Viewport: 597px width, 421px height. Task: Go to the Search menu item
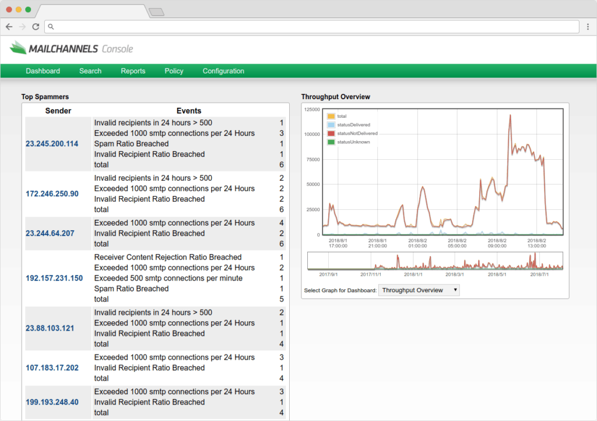click(90, 71)
